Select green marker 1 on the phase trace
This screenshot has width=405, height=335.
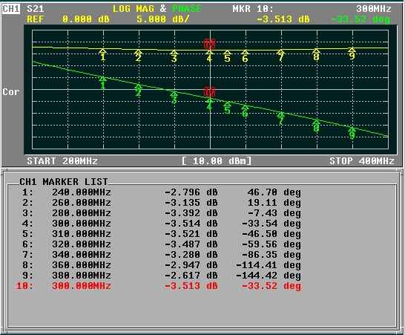(x=103, y=82)
